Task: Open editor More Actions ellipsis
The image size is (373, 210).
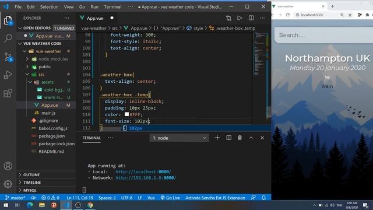Action: tap(262, 18)
